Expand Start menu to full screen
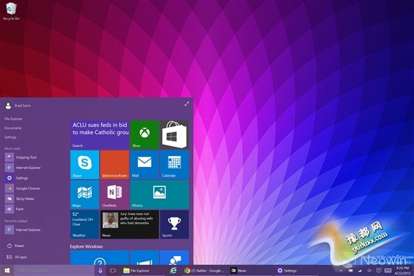Viewport: 414px width, 276px height. [x=186, y=103]
